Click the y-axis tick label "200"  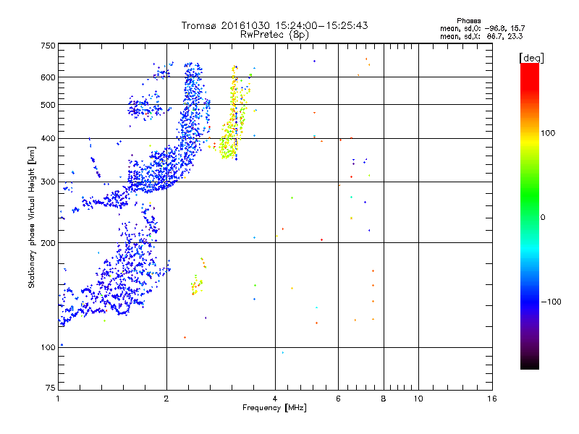[48, 243]
